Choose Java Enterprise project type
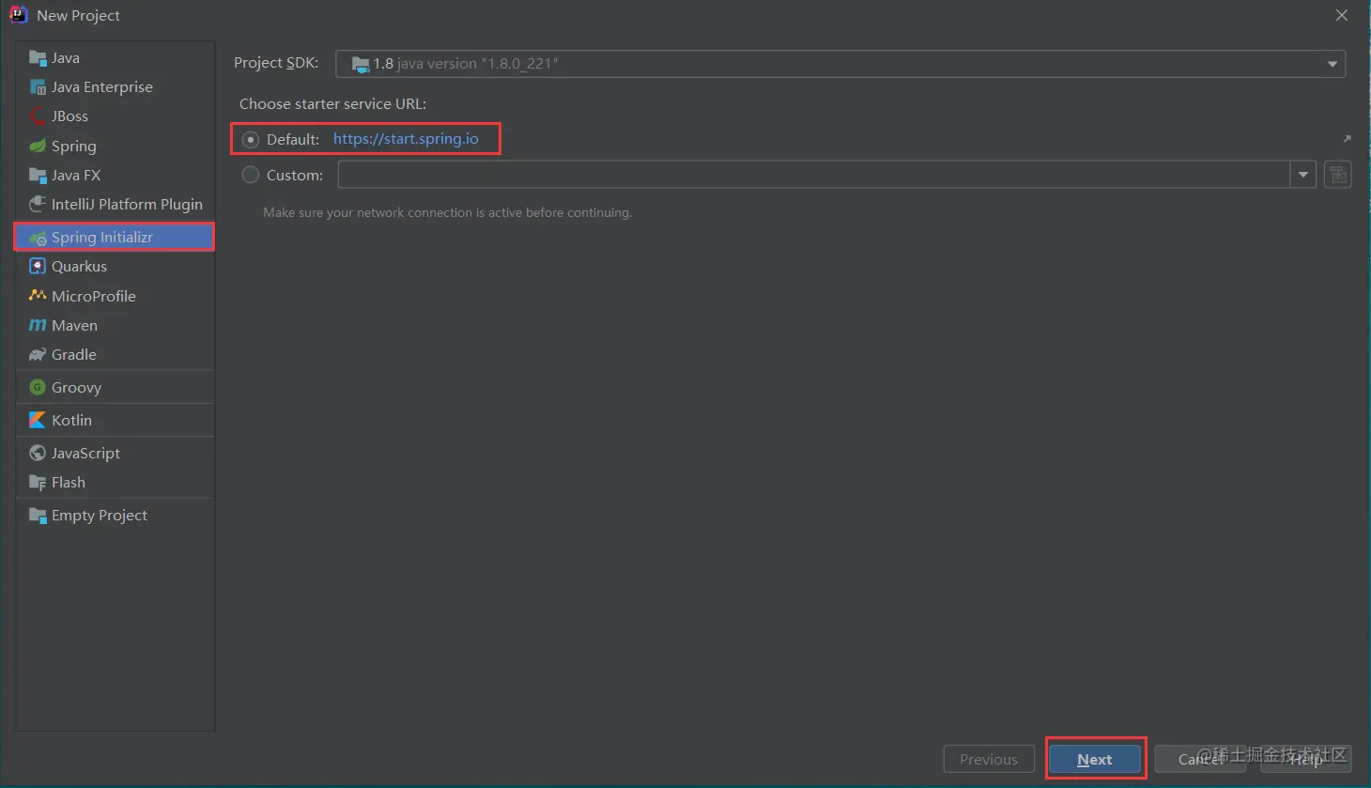This screenshot has height=788, width=1371. [115, 87]
